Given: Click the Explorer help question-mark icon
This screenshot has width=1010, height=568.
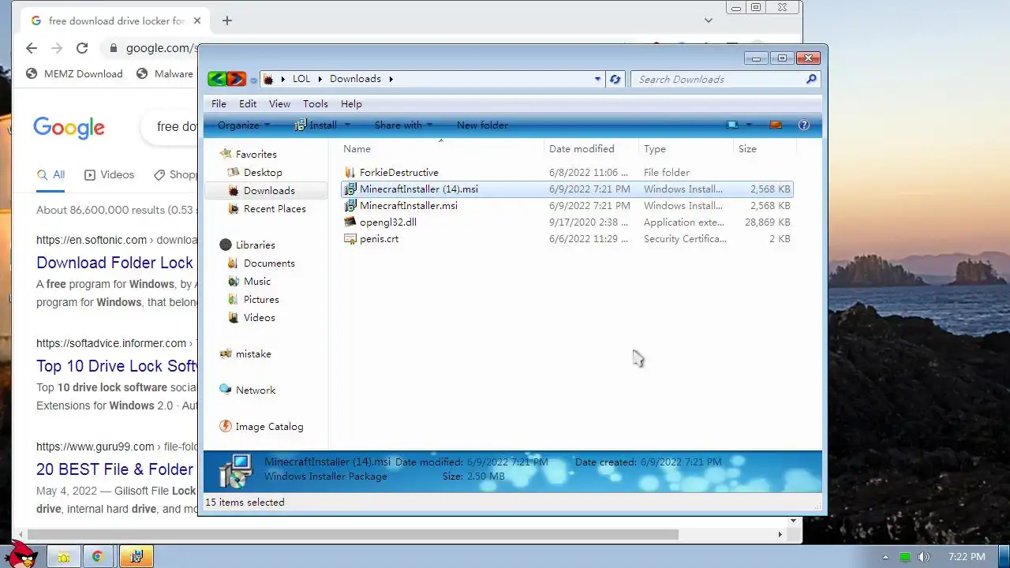Looking at the screenshot, I should tap(804, 125).
